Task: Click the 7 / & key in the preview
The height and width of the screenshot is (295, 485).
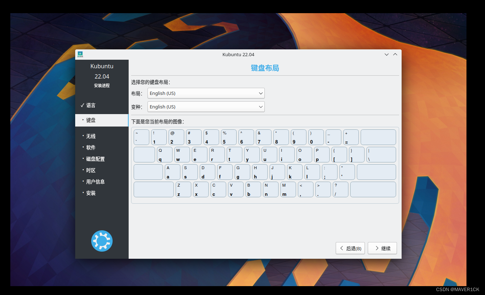Action: (x=264, y=137)
